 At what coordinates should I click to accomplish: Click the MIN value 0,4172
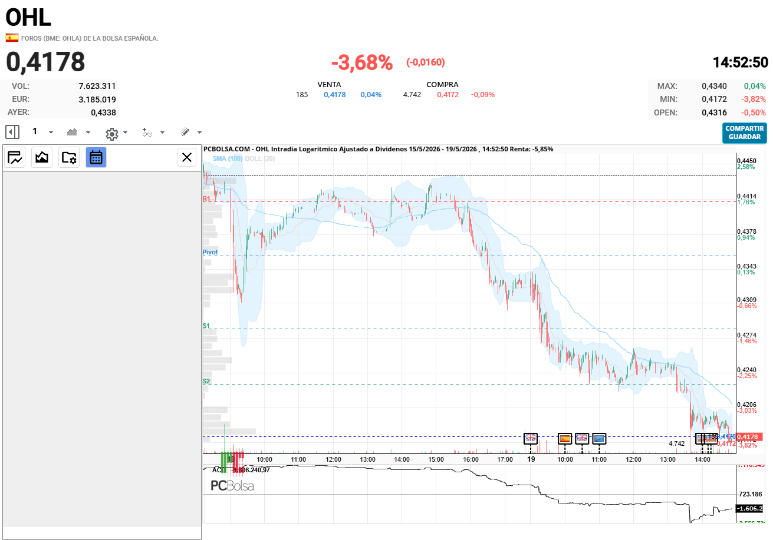coord(714,99)
